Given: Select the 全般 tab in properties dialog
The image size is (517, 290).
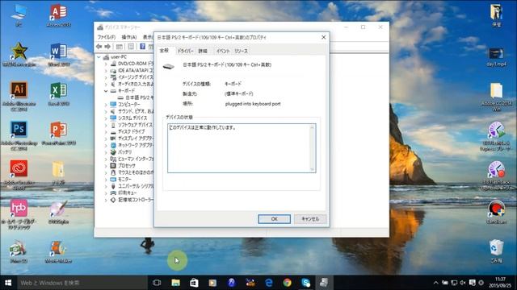Looking at the screenshot, I should tap(164, 50).
